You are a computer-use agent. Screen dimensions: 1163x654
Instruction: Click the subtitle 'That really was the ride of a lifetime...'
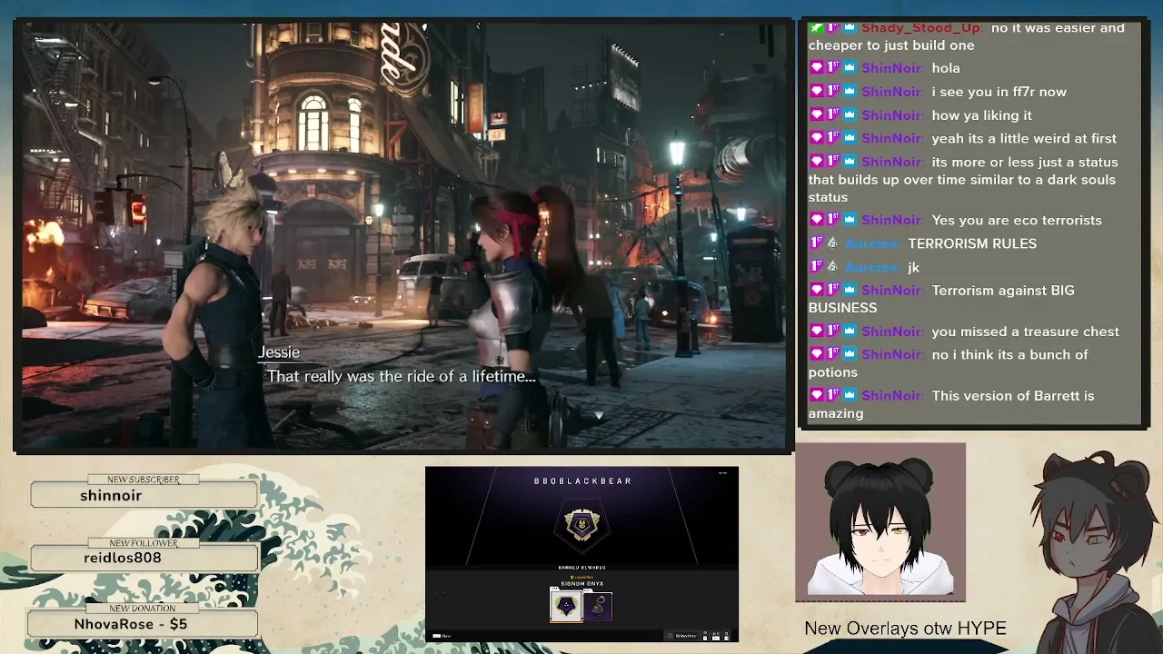(401, 376)
